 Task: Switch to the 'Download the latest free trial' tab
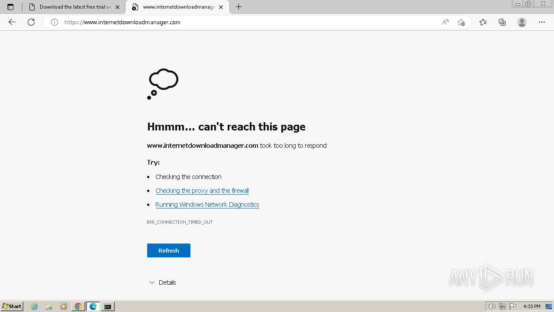tap(74, 7)
